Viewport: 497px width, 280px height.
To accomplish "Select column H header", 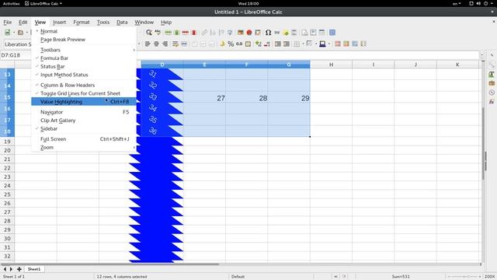I will [332, 65].
